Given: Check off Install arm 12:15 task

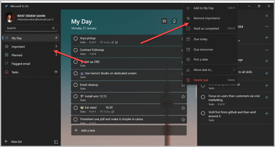Looking at the screenshot, I should tap(76, 96).
